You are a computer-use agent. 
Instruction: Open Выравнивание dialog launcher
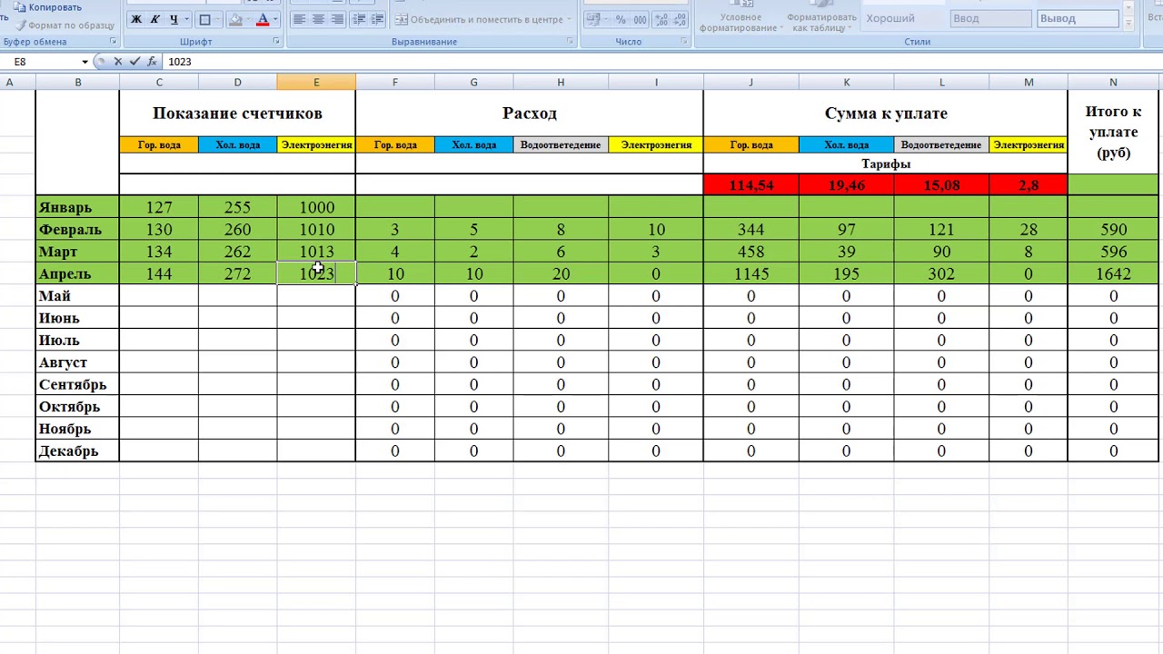pos(571,42)
